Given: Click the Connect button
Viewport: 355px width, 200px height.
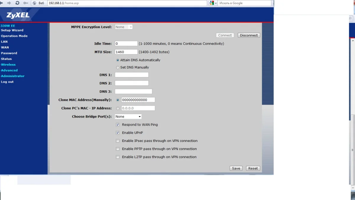Looking at the screenshot, I should coord(225,35).
